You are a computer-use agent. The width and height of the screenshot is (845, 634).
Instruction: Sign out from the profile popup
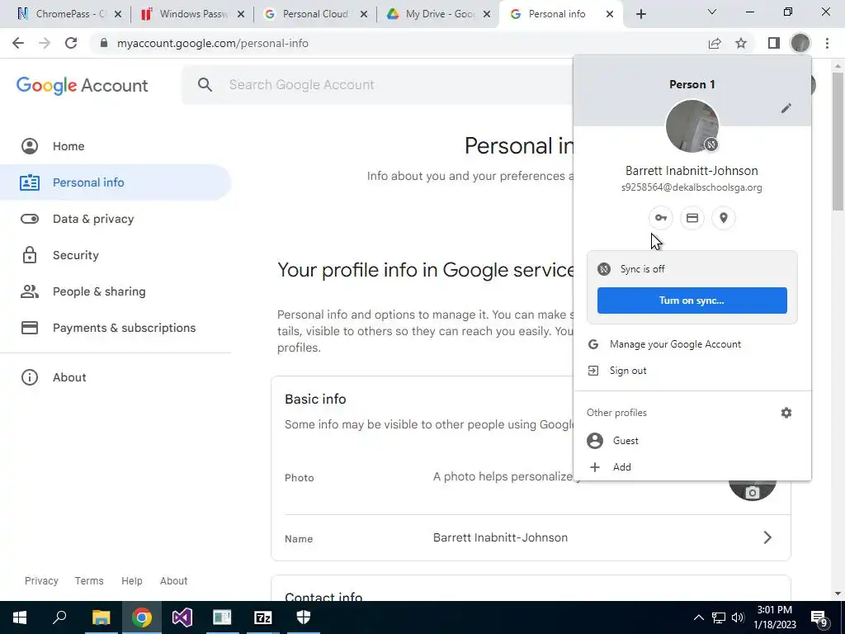coord(692,371)
